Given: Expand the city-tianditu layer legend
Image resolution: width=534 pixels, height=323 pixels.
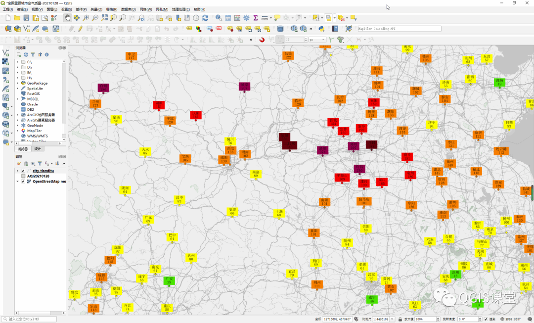Looking at the screenshot, I should tap(17, 171).
